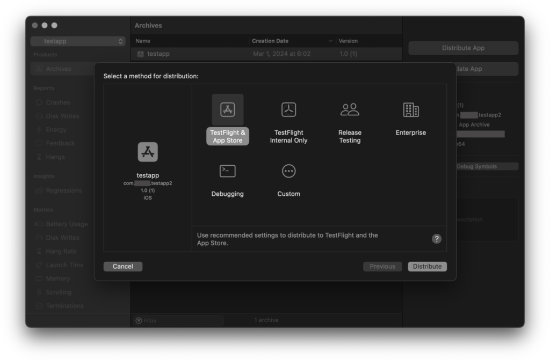This screenshot has height=361, width=550.
Task: Sort archives by the Name column header
Action: [x=143, y=41]
